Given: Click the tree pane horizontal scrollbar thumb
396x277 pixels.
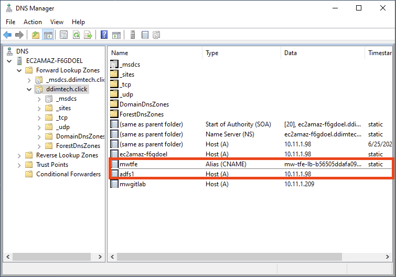Looking at the screenshot, I should coord(52,257).
